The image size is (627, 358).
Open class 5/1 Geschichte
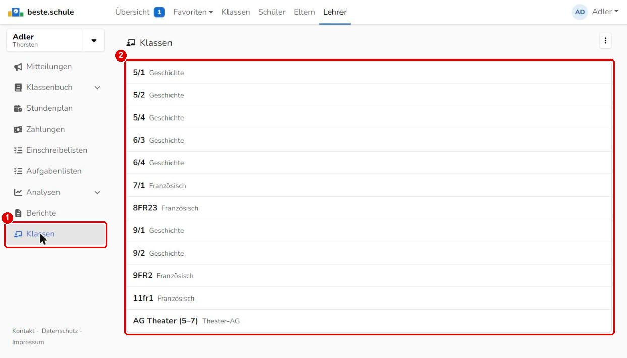369,73
